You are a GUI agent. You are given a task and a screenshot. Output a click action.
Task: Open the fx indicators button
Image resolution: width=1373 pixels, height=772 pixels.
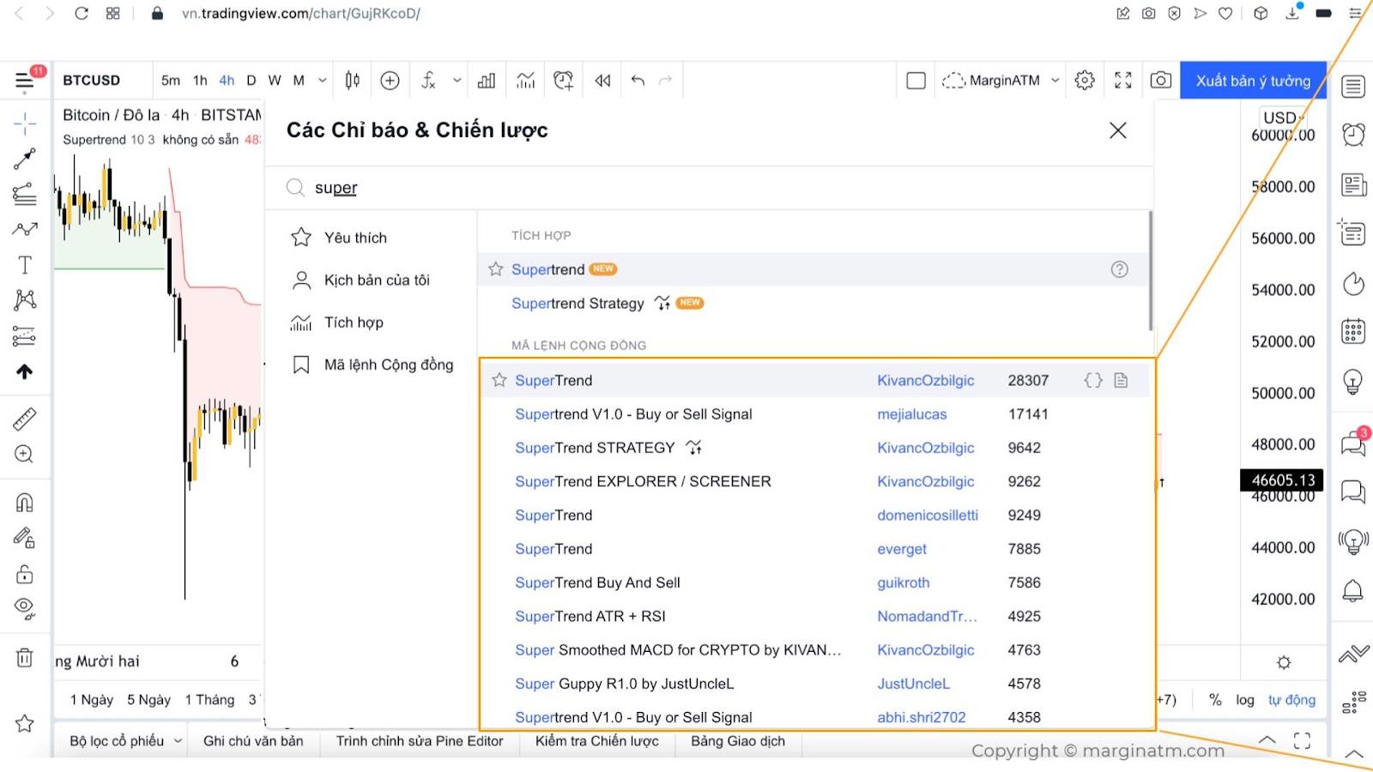tap(428, 81)
